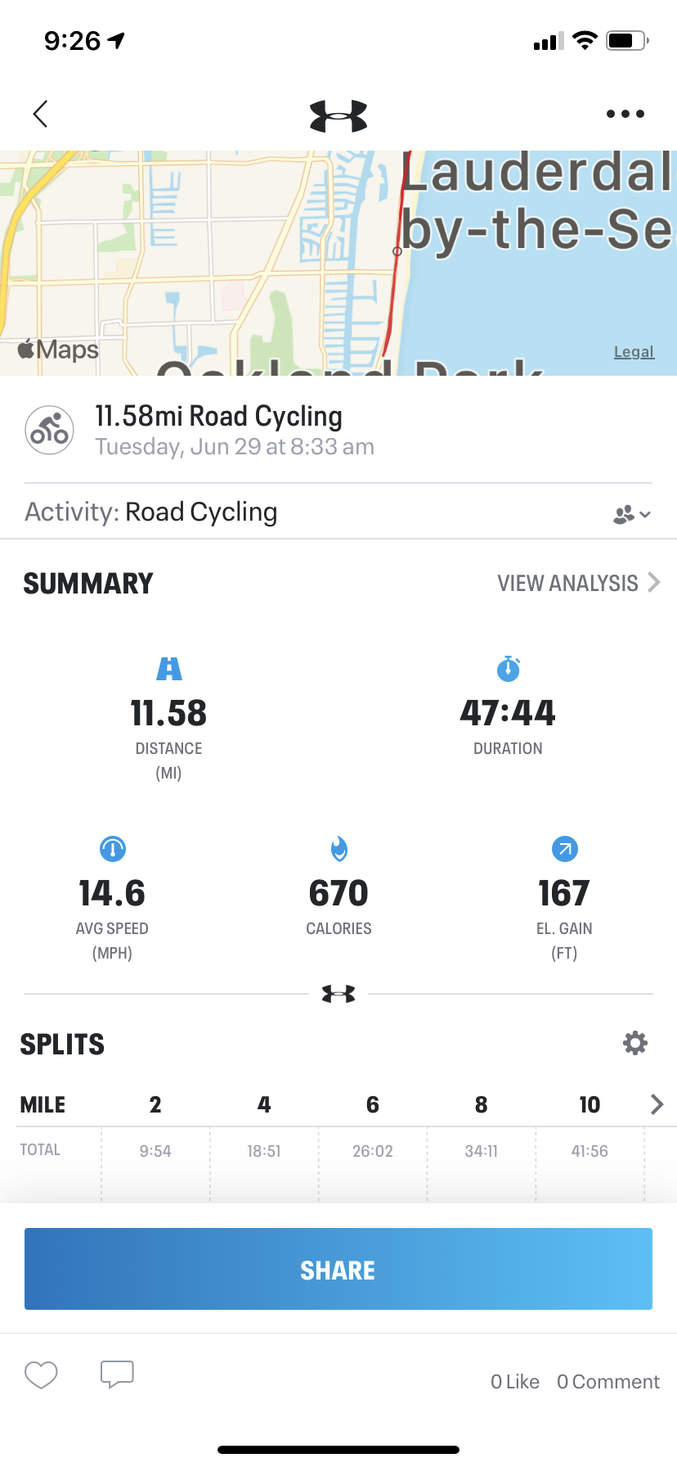Toggle the heart like icon
Image resolution: width=677 pixels, height=1467 pixels.
(41, 1374)
